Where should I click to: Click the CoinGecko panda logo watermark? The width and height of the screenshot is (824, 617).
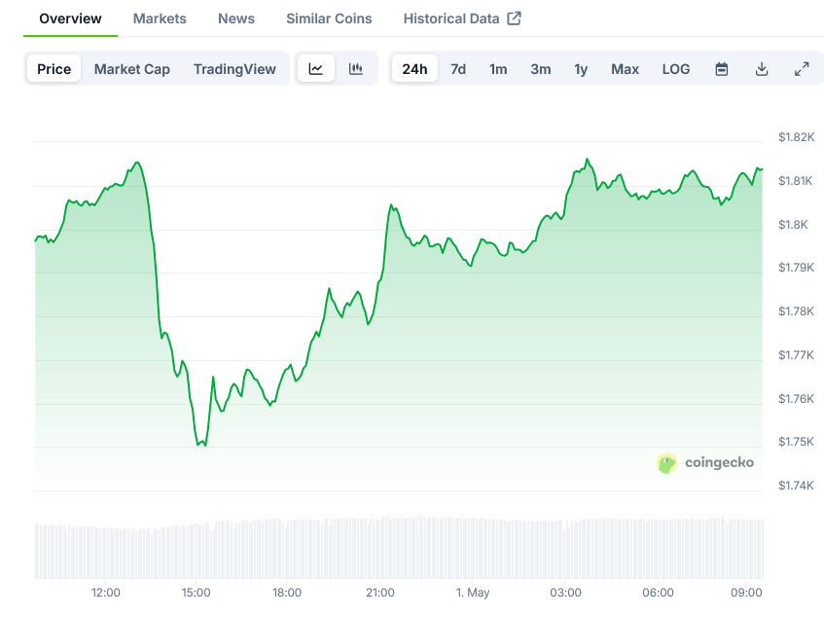[x=666, y=463]
